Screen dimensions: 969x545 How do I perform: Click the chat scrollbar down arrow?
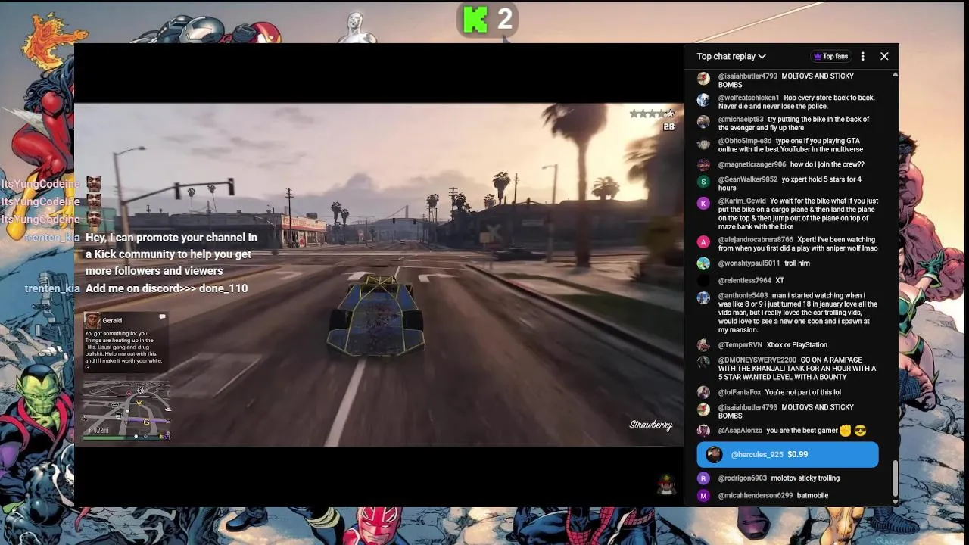pos(896,502)
